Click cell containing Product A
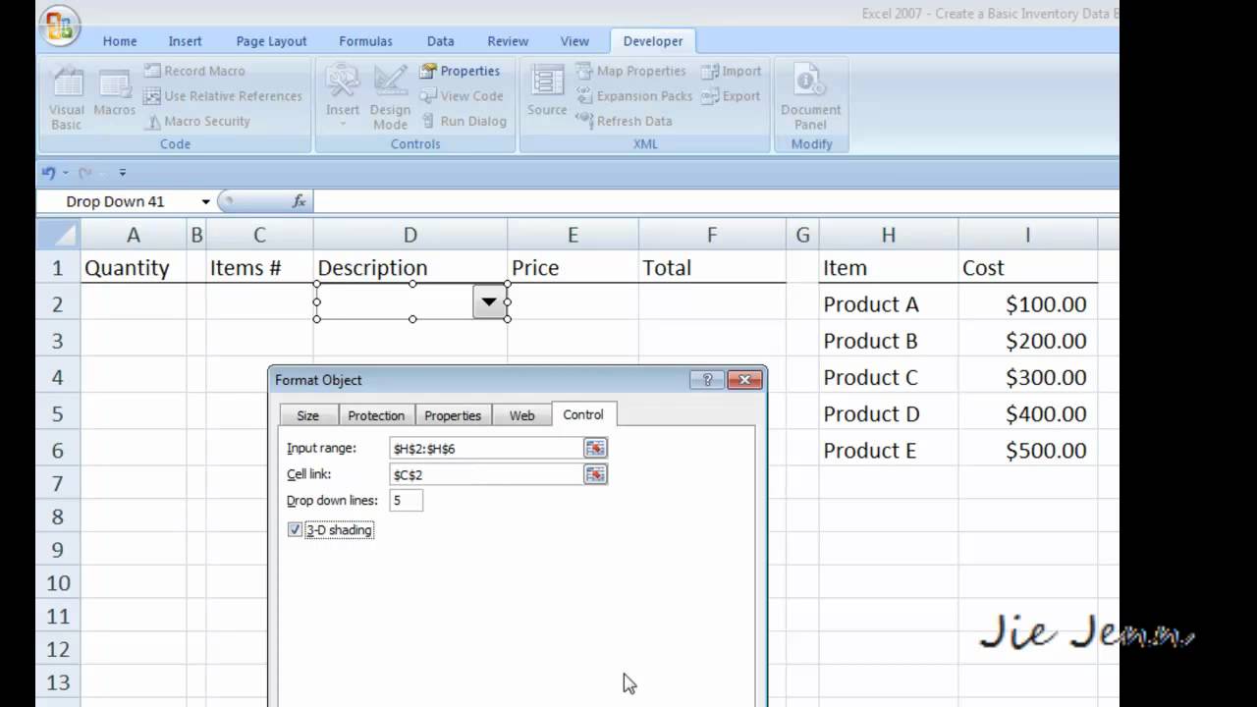Viewport: 1257px width, 707px height. tap(888, 304)
